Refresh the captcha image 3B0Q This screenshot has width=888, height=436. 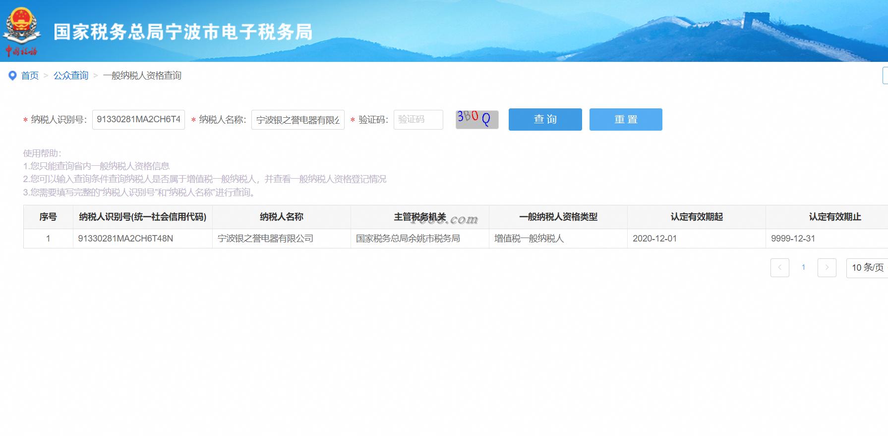tap(477, 119)
